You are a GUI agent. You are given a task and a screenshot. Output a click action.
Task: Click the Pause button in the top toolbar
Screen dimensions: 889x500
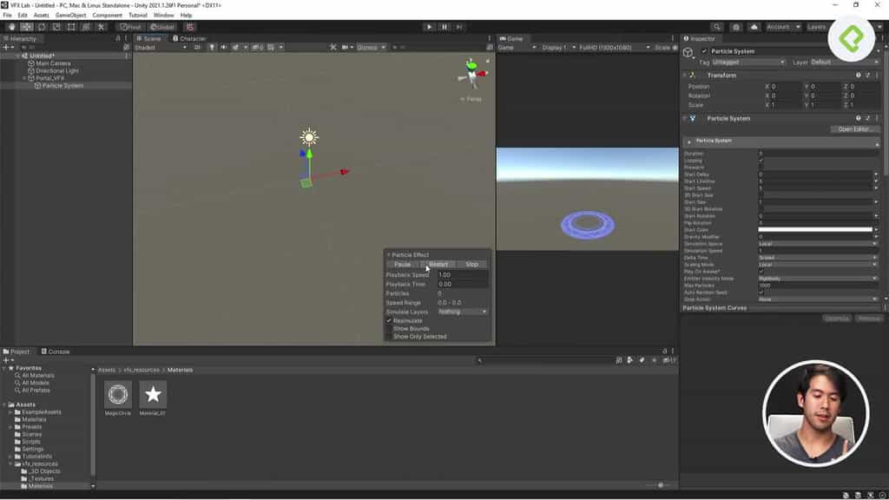pyautogui.click(x=444, y=27)
